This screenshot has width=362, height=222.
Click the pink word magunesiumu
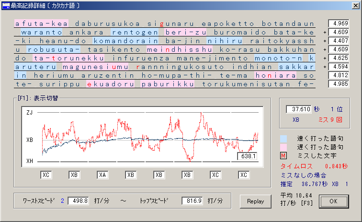[x=96, y=67]
